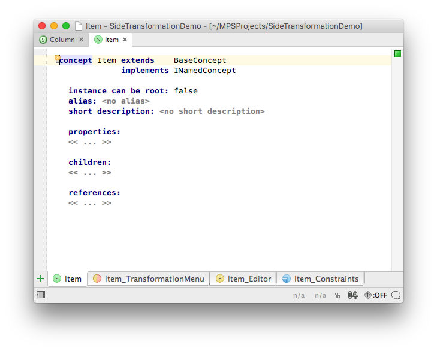Open the notifications speech bubble icon

[396, 295]
